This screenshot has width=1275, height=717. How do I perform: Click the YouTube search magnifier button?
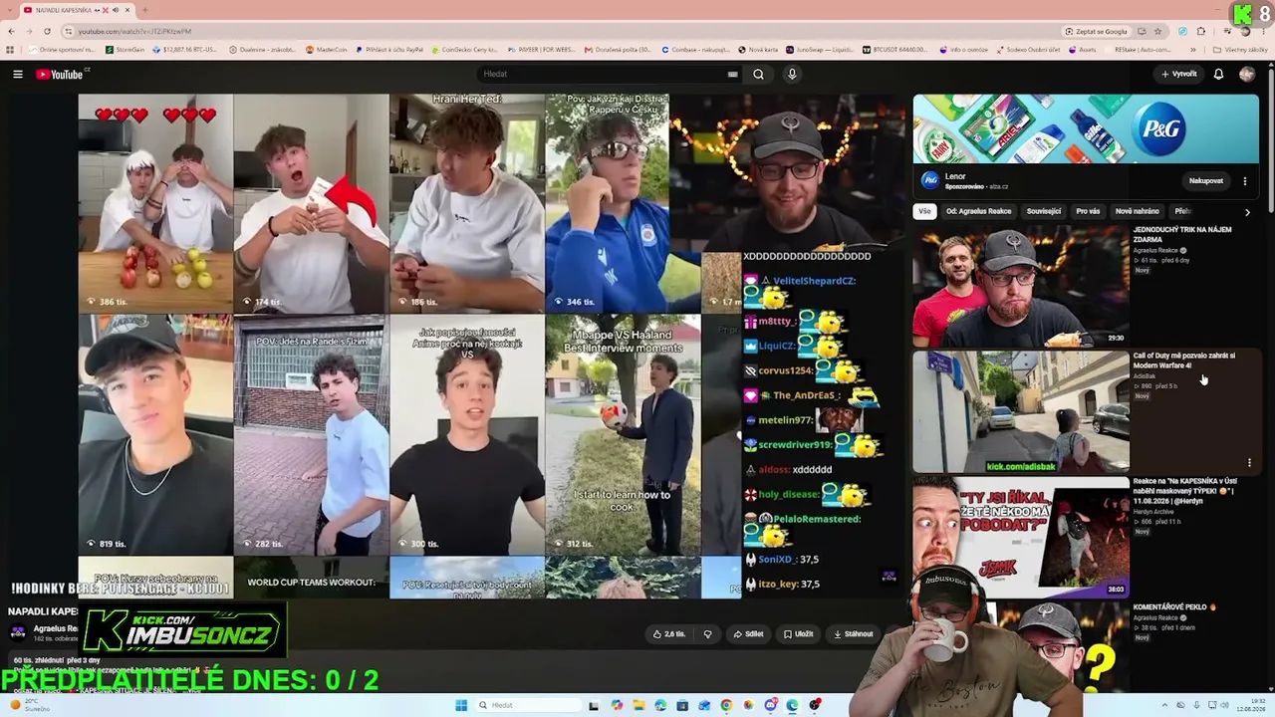758,75
